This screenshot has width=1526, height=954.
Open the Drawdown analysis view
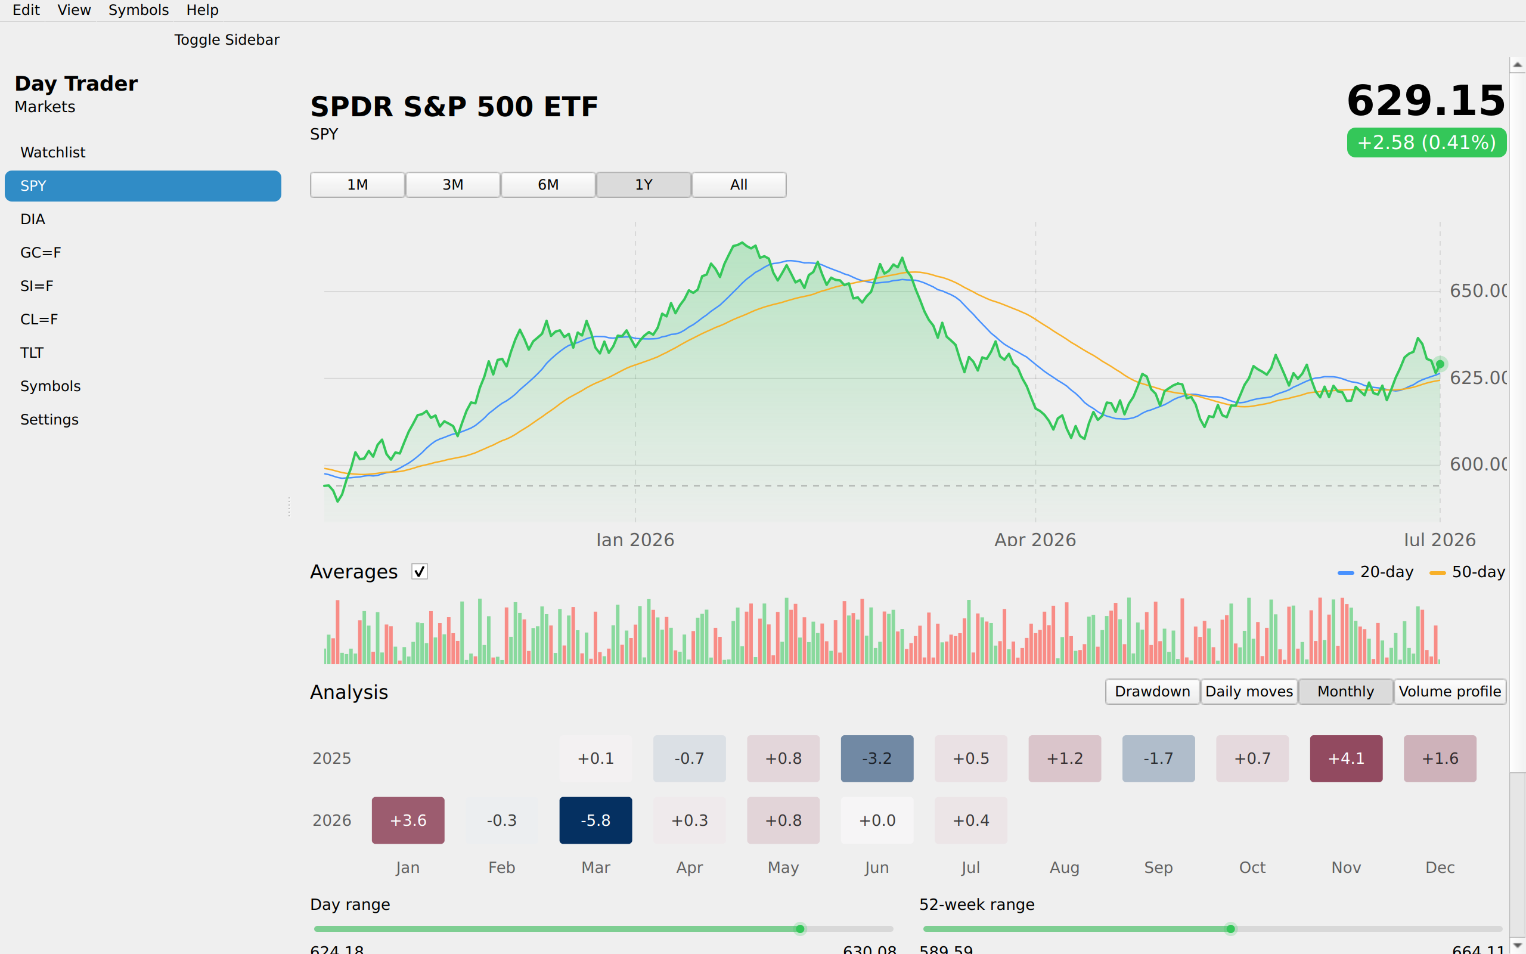1153,692
